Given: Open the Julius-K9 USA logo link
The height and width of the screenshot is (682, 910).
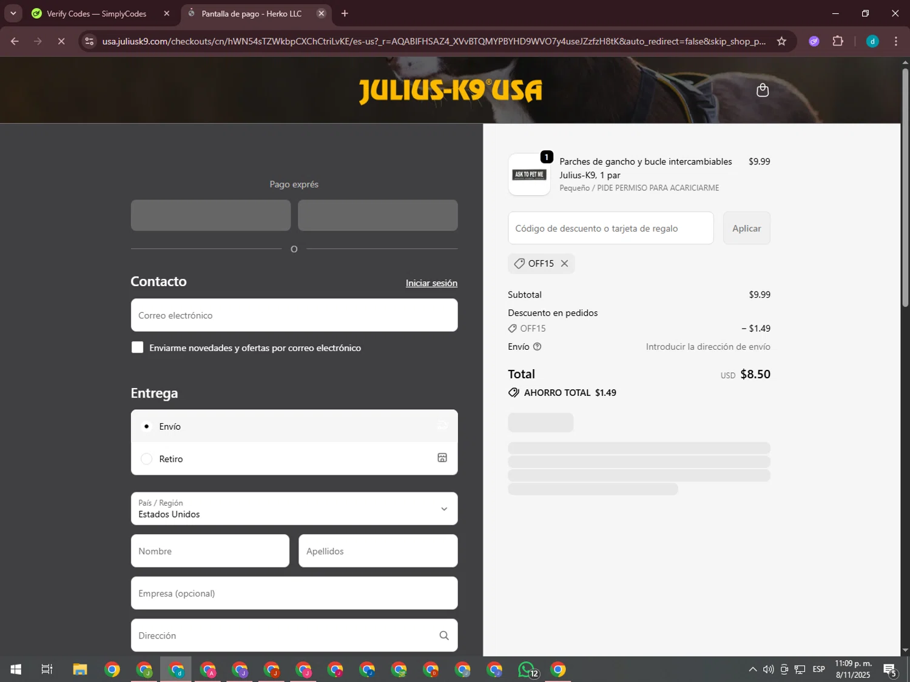Looking at the screenshot, I should pos(450,91).
